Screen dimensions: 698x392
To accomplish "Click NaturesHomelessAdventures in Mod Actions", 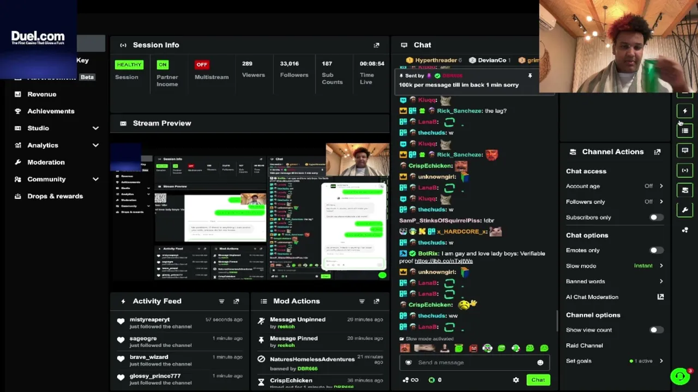I will 312,359.
